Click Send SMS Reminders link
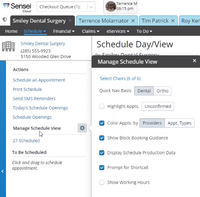The image size is (200, 197). point(34,98)
